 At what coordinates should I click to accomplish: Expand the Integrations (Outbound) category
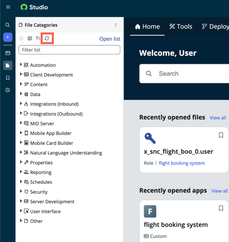click(21, 113)
